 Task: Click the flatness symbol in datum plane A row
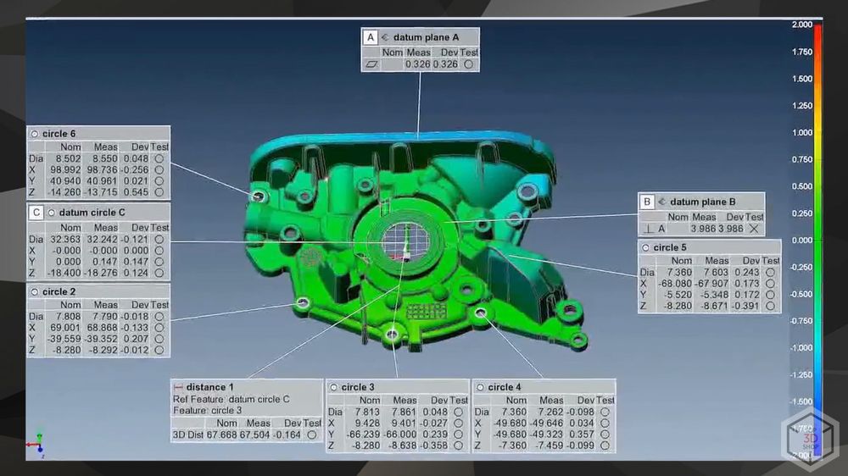click(x=371, y=64)
